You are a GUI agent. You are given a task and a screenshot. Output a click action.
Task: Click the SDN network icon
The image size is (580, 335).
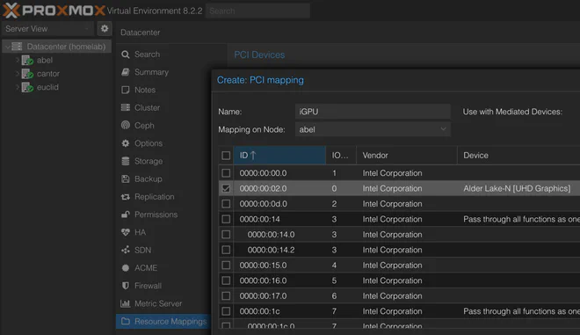click(x=126, y=250)
